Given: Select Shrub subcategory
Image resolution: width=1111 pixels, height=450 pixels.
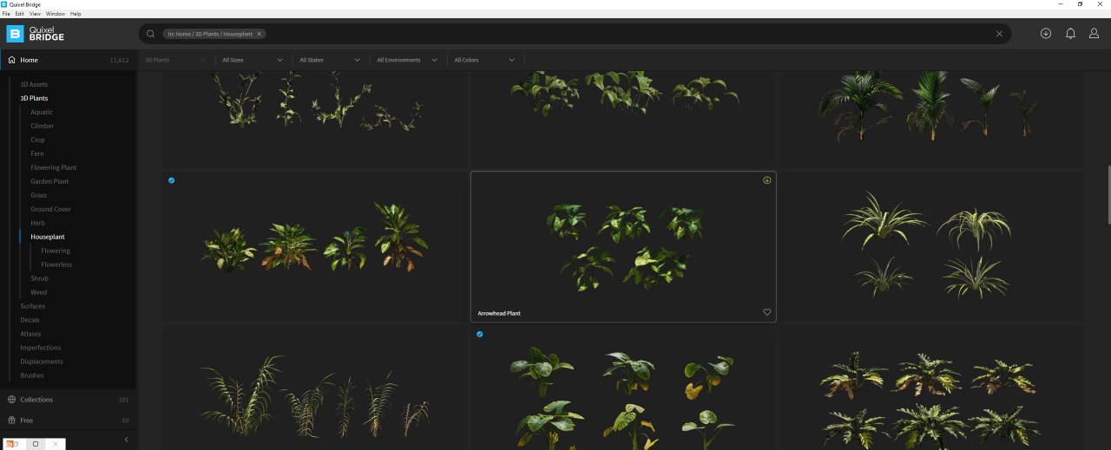Looking at the screenshot, I should pos(40,278).
